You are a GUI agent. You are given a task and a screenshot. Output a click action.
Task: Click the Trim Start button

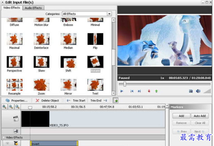point(76,101)
